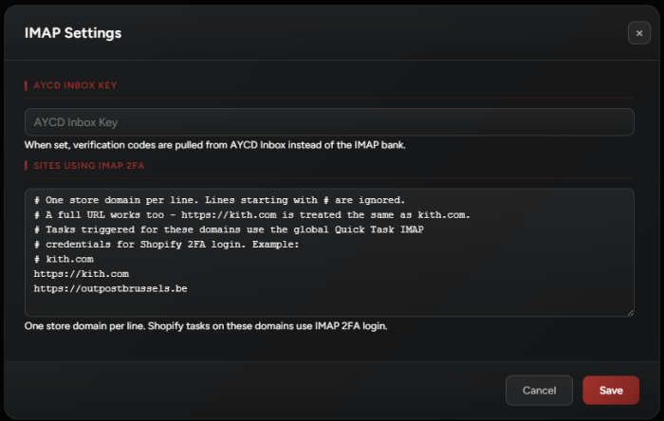Image resolution: width=664 pixels, height=421 pixels.
Task: Click the 'credentials for Shopify 2FA login' comment line
Action: [166, 244]
